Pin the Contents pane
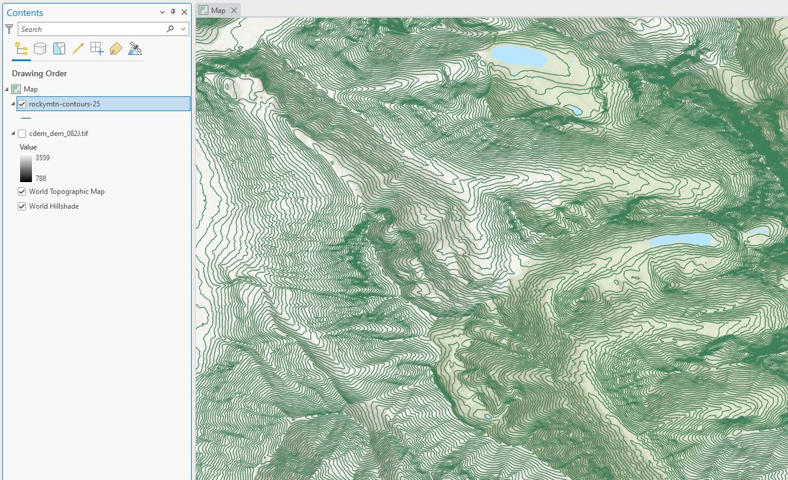This screenshot has width=788, height=480. tap(173, 12)
